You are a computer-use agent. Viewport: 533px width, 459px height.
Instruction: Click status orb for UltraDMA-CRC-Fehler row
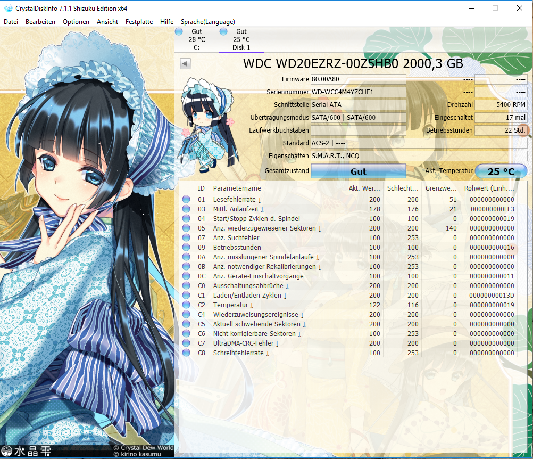click(186, 343)
